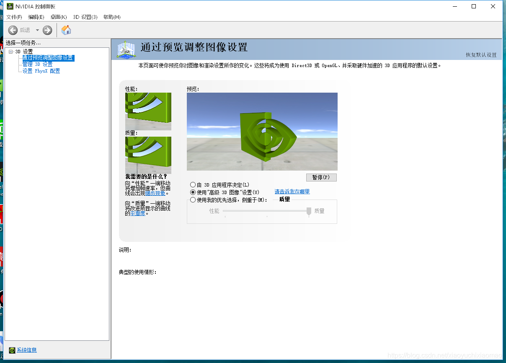Screen dimensions: 506x363
Task: Click the 暂停(P) button
Action: click(x=321, y=177)
